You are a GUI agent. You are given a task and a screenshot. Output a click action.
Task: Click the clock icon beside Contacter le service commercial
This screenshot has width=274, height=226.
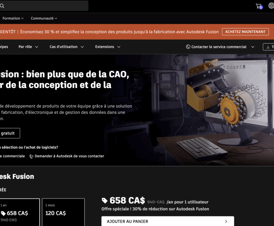188,47
